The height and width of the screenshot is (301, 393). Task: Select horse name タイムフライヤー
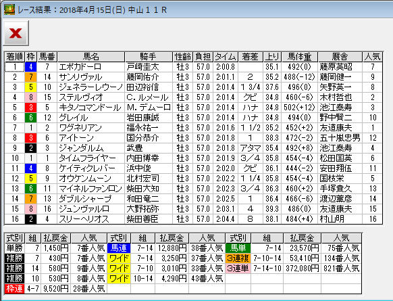(88, 158)
